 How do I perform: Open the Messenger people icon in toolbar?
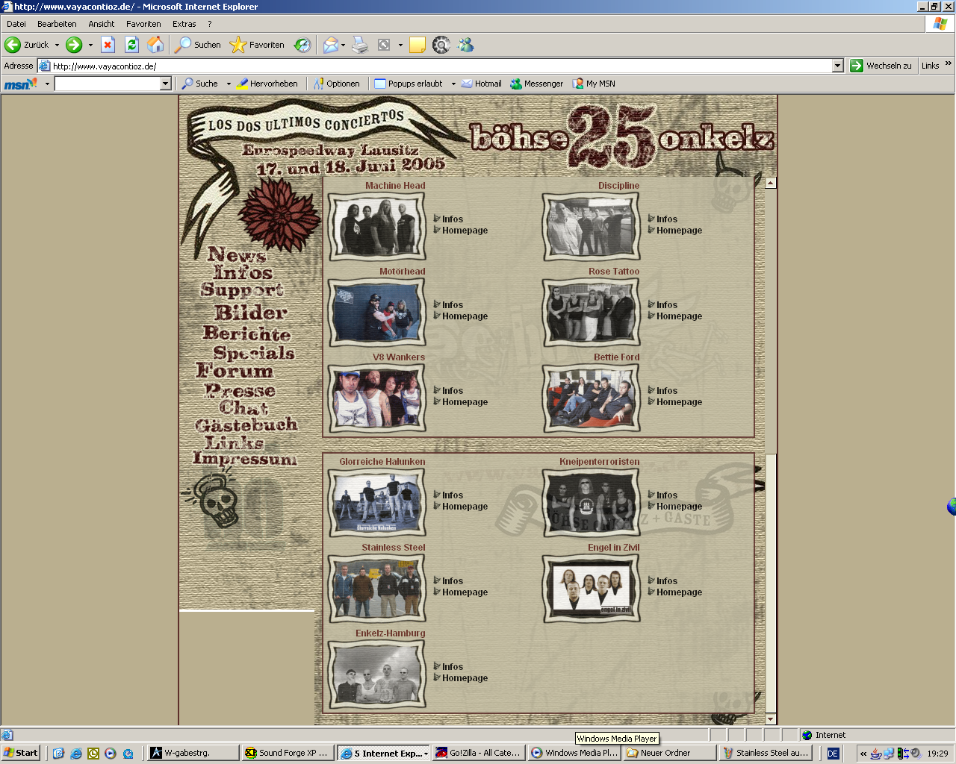[466, 45]
